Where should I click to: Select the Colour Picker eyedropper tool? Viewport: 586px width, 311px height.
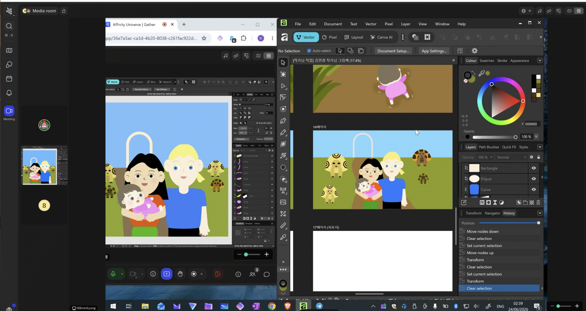pyautogui.click(x=283, y=237)
